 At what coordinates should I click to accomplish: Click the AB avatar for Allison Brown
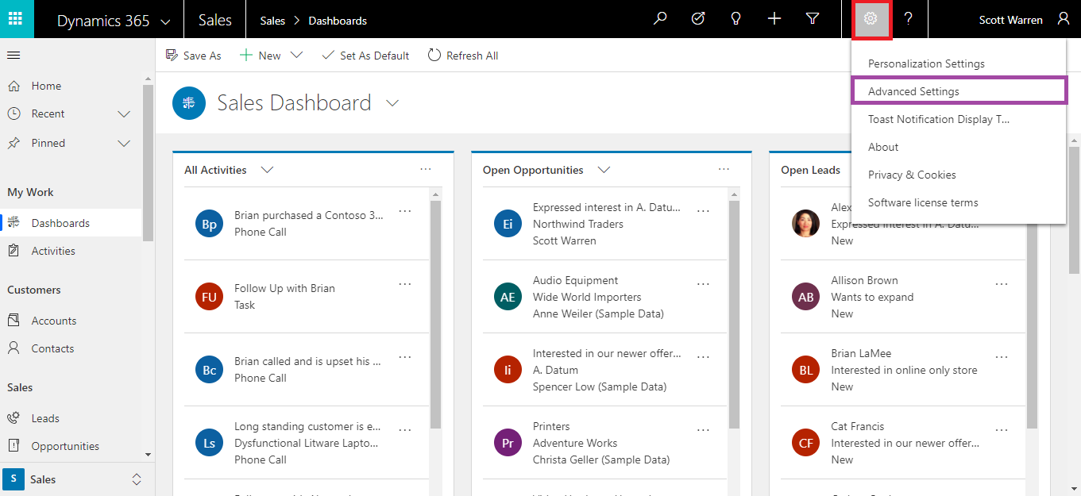pyautogui.click(x=806, y=298)
